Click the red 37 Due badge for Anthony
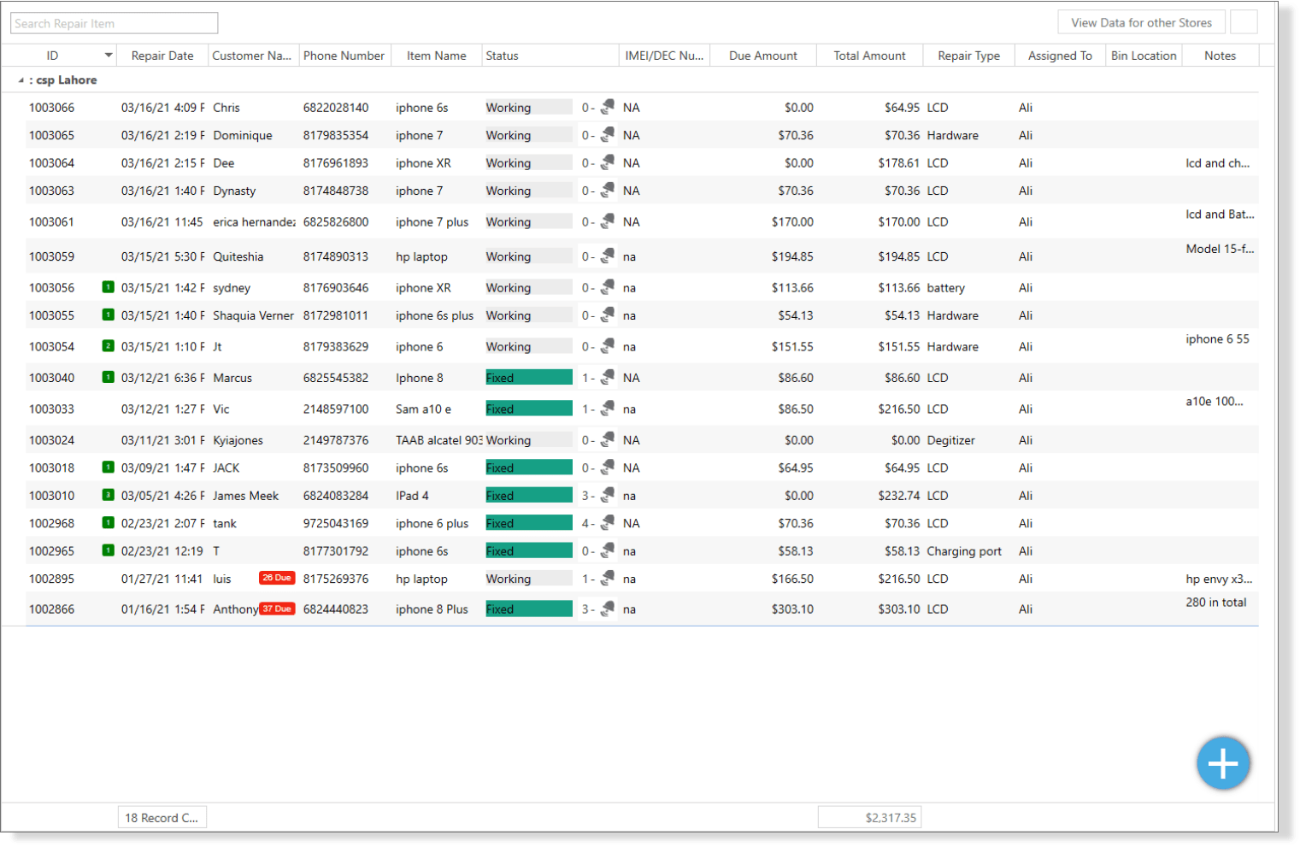The height and width of the screenshot is (847, 1300). (277, 609)
